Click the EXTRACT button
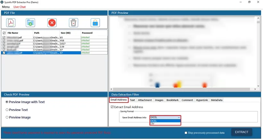263x140 pixels. click(x=242, y=132)
